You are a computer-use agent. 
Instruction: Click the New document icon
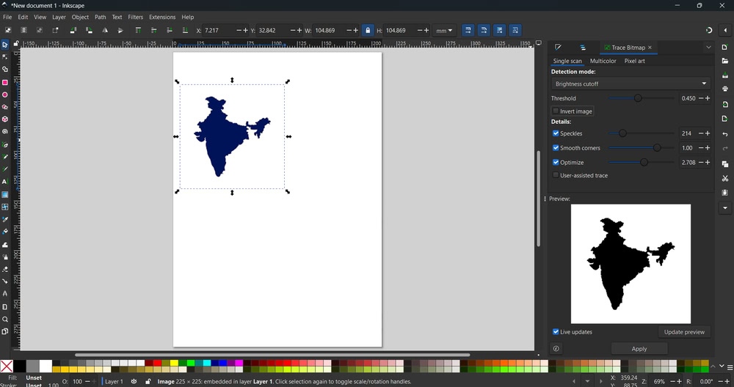724,48
